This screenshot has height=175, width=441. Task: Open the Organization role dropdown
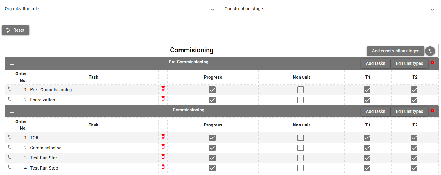[x=137, y=9]
